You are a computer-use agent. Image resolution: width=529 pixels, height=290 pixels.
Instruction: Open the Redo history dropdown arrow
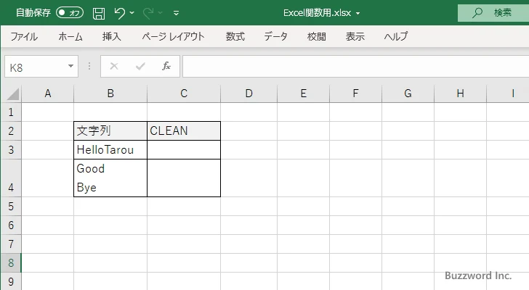pyautogui.click(x=161, y=13)
